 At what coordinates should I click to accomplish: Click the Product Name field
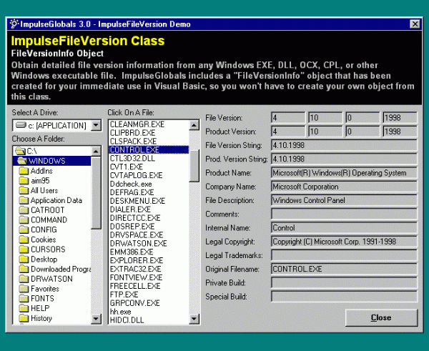pos(344,173)
